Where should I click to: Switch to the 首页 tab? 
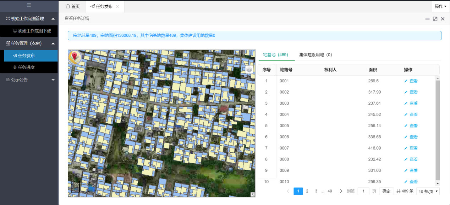tap(73, 6)
